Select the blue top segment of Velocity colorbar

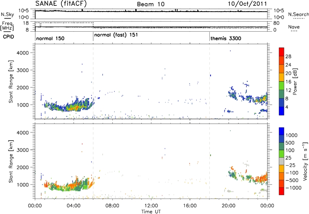[282, 131]
